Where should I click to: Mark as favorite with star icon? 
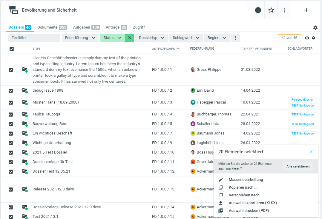[271, 10]
